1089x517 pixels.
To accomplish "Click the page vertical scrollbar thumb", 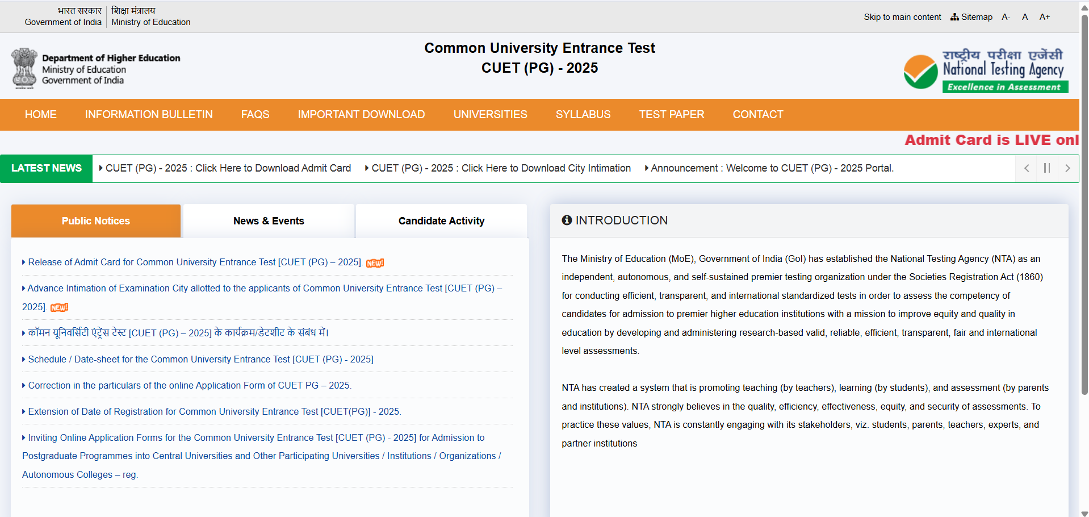I will click(x=1084, y=205).
